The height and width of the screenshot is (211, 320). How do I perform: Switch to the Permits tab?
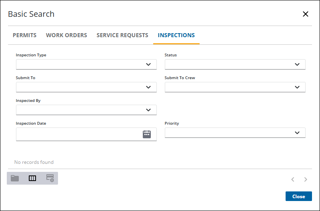tap(24, 35)
